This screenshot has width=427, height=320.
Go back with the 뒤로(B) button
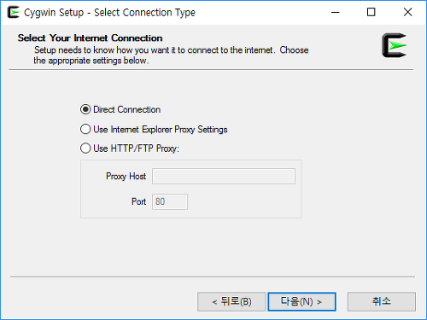(x=231, y=301)
